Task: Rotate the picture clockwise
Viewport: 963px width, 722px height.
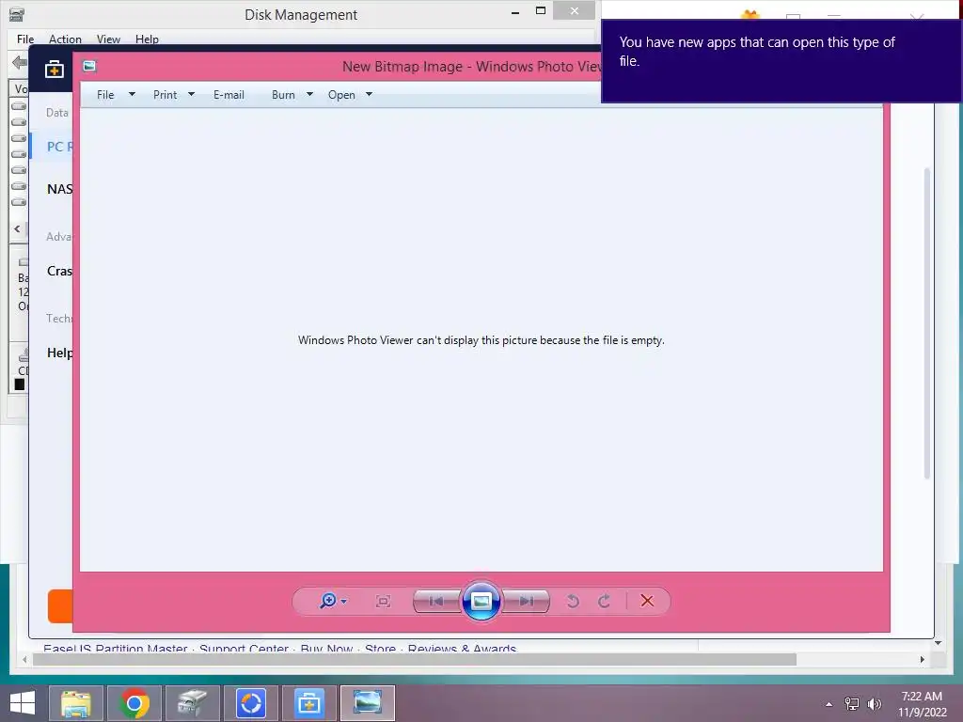Action: click(605, 601)
